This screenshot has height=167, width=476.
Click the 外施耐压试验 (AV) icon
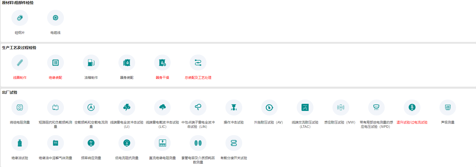click(269, 108)
